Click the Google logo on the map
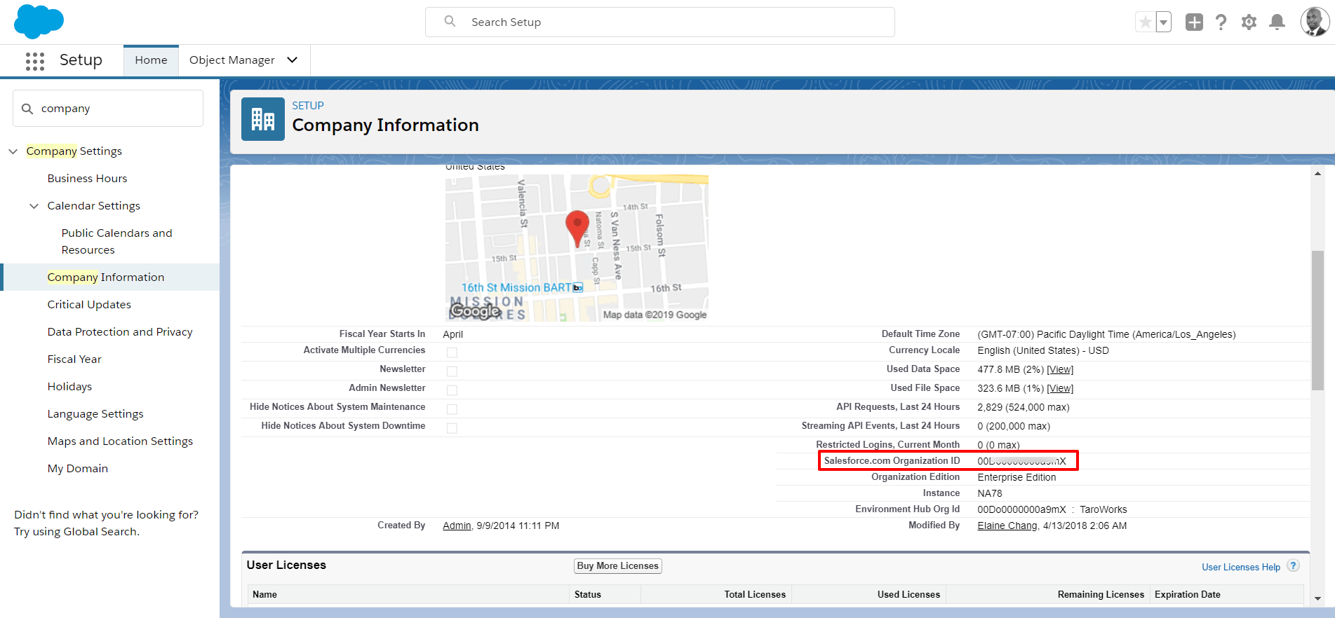The image size is (1335, 618). coord(476,310)
